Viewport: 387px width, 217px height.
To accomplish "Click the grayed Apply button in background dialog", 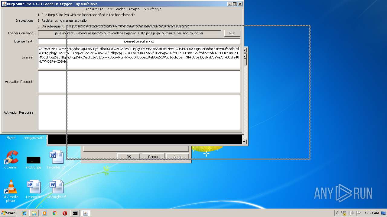I will pyautogui.click(x=178, y=156).
